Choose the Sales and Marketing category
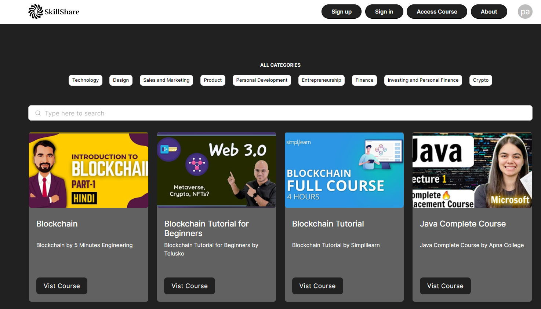Image resolution: width=541 pixels, height=309 pixels. click(166, 80)
